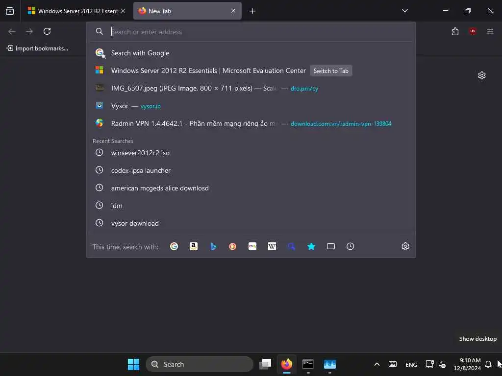
Task: Select recent search american mcgeds alice downlosd
Action: tap(251, 188)
